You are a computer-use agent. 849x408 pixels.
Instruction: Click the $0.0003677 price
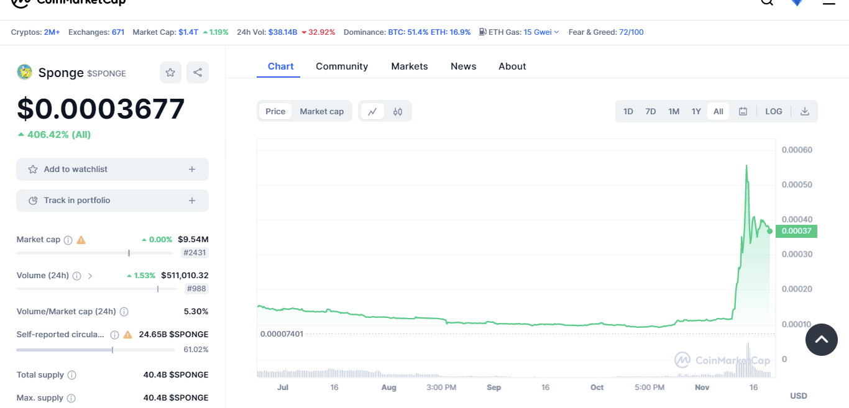click(101, 109)
